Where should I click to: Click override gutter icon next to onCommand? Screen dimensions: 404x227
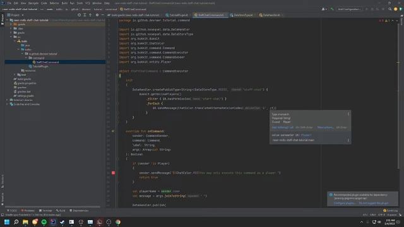pos(113,131)
